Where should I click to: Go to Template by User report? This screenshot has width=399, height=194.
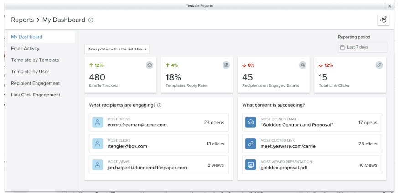click(x=30, y=72)
